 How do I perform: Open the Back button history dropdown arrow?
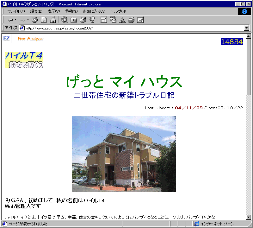pos(15,20)
